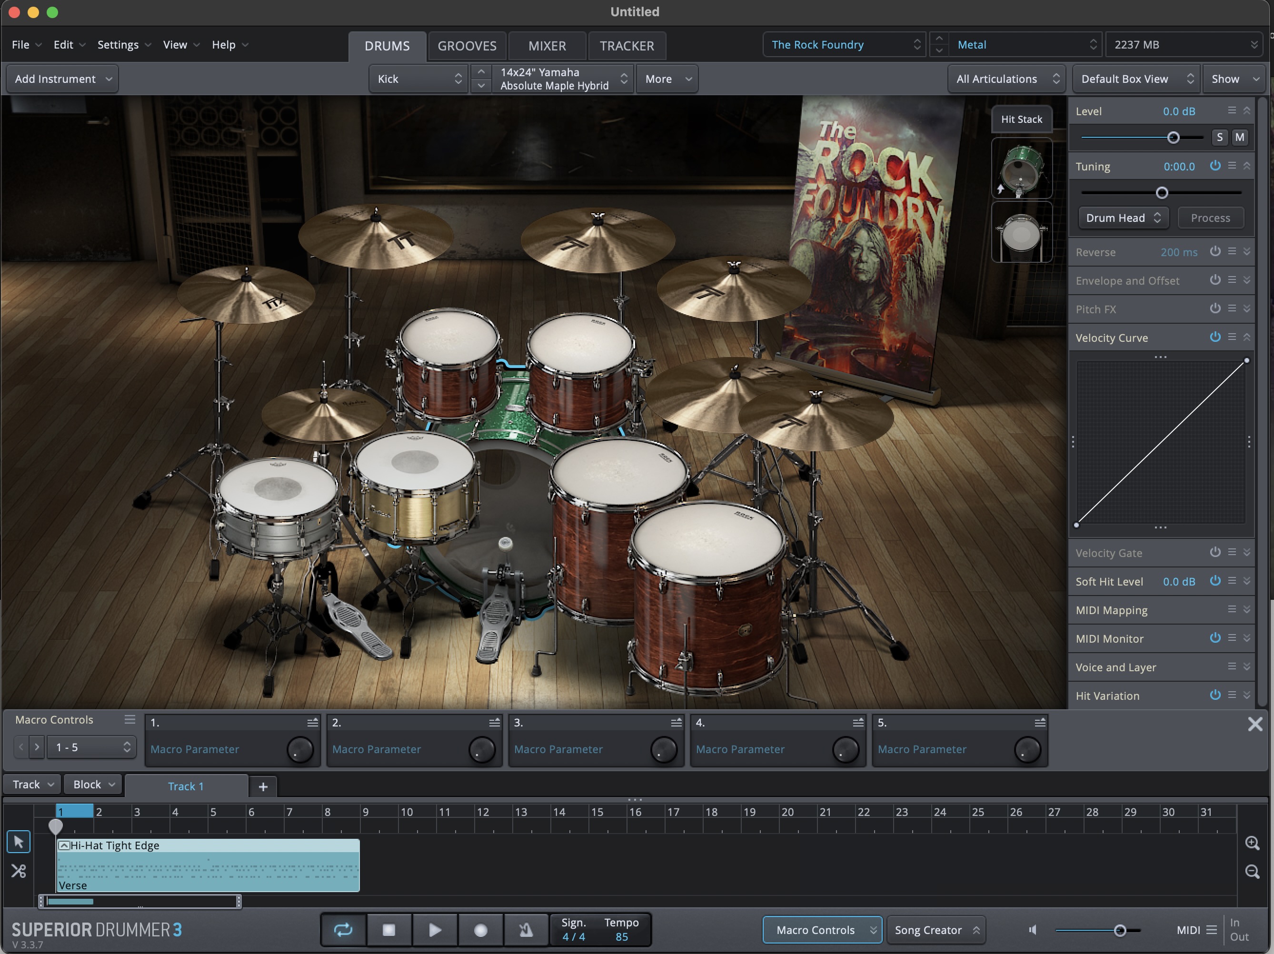Toggle the Velocity Curve power icon

point(1212,338)
